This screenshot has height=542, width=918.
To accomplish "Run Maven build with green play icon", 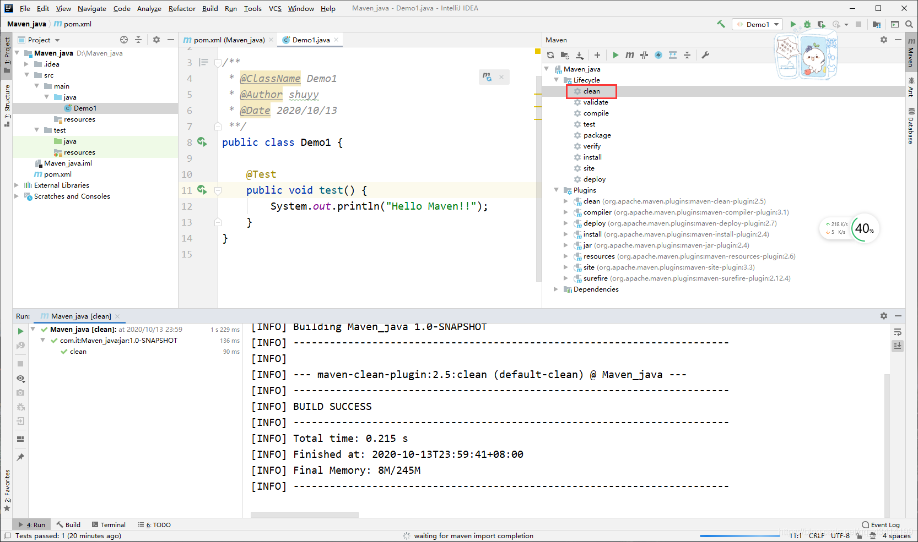I will 615,55.
